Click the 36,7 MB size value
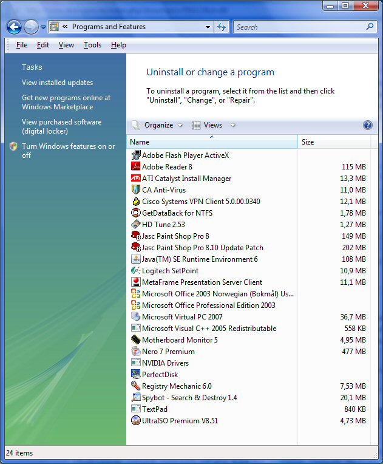This screenshot has height=464, width=383. coord(353,317)
